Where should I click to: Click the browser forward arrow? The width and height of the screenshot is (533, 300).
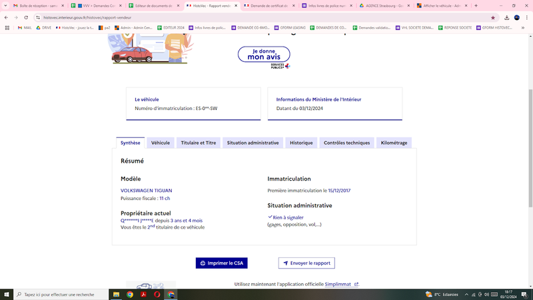[16, 17]
